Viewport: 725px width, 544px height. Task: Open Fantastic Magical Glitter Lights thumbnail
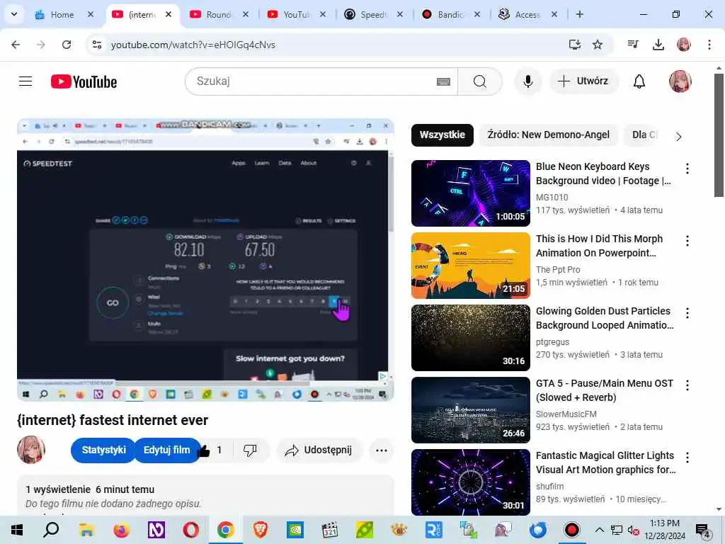point(470,482)
